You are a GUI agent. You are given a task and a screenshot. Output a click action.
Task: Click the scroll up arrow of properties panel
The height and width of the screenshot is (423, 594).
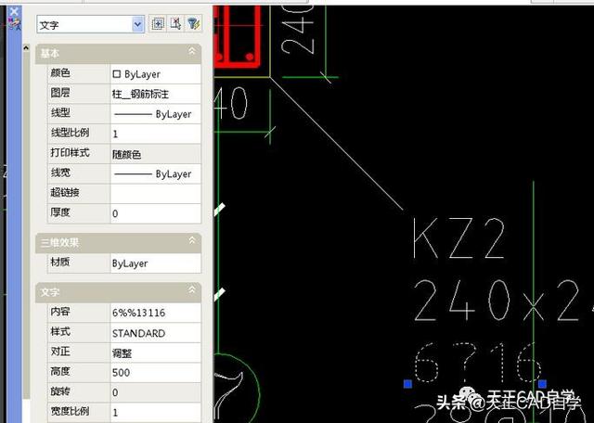(x=26, y=47)
